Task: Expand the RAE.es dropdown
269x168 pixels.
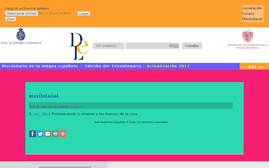Action: tap(254, 67)
